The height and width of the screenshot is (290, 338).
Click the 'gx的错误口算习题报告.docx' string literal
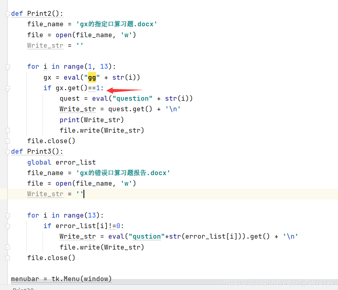123,173
